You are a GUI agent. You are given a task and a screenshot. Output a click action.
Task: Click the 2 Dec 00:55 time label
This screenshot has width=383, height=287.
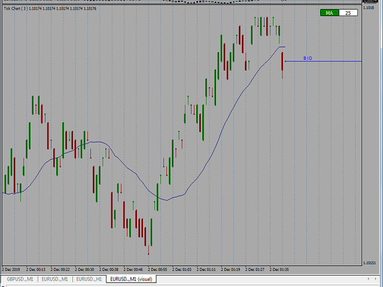(x=157, y=270)
